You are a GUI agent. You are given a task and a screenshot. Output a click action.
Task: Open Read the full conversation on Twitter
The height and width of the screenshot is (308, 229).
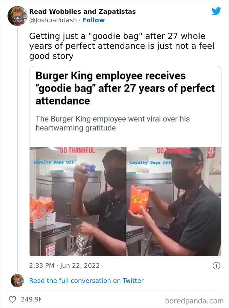(x=86, y=281)
